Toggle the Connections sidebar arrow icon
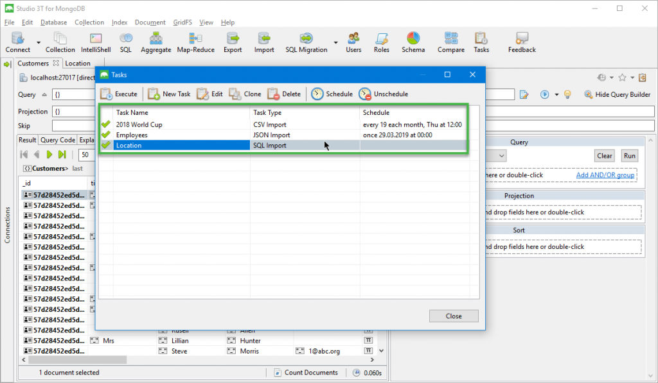The image size is (658, 383). point(7,64)
